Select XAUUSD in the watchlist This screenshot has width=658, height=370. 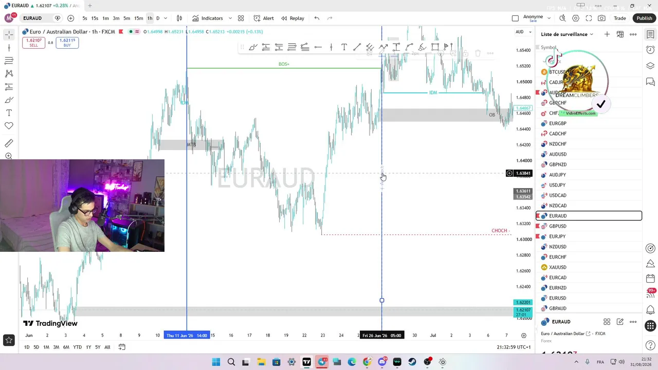tap(589, 267)
